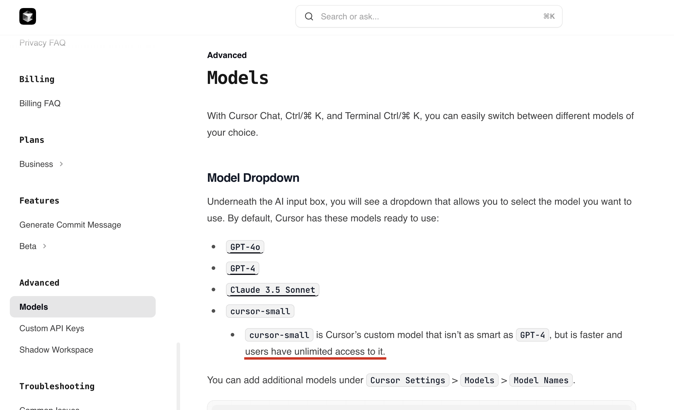Viewport: 674px width, 410px height.
Task: Click the Advanced sidebar section heading
Action: pos(39,283)
